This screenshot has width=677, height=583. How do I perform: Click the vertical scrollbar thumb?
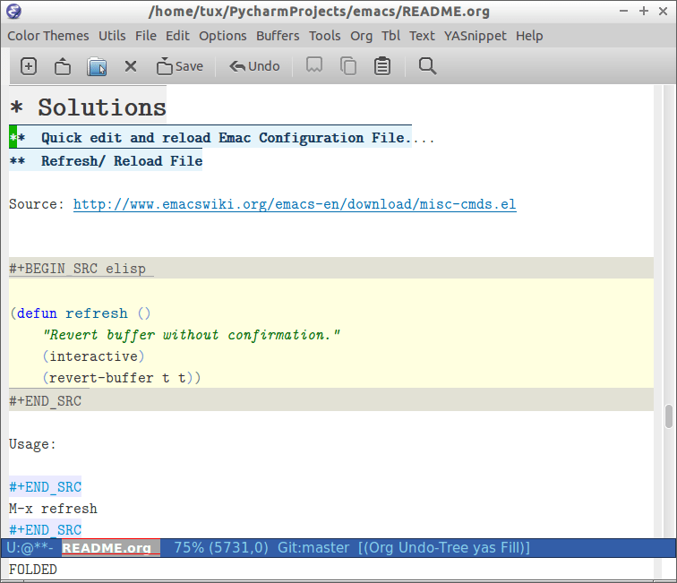[x=669, y=416]
